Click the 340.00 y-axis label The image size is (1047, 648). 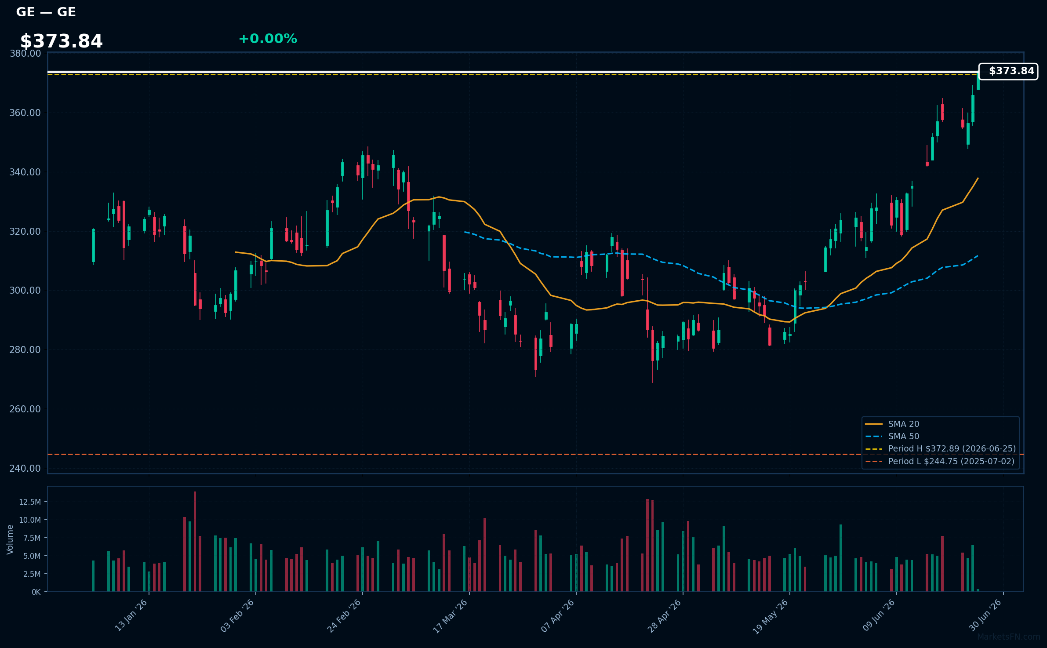(25, 172)
